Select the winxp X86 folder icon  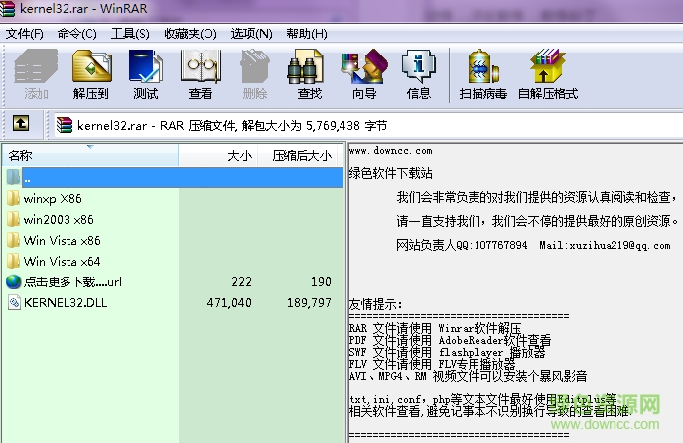[x=13, y=198]
